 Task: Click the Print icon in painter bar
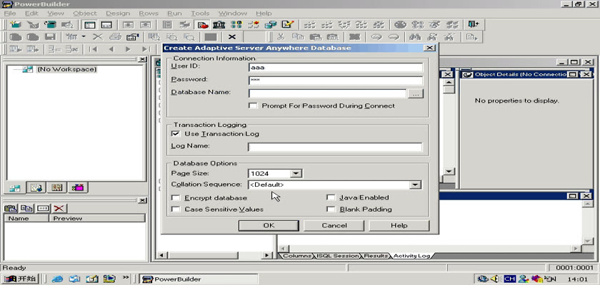click(115, 37)
